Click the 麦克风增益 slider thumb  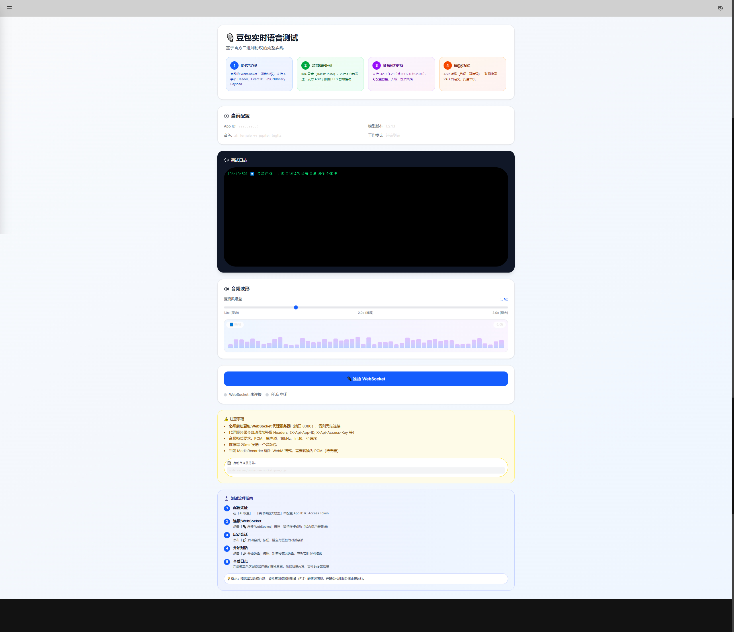click(x=296, y=307)
